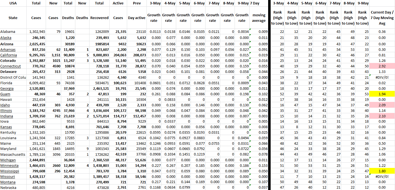
Task: Select the yellow 1.80 cell for Mississippi
Action: click(382, 171)
